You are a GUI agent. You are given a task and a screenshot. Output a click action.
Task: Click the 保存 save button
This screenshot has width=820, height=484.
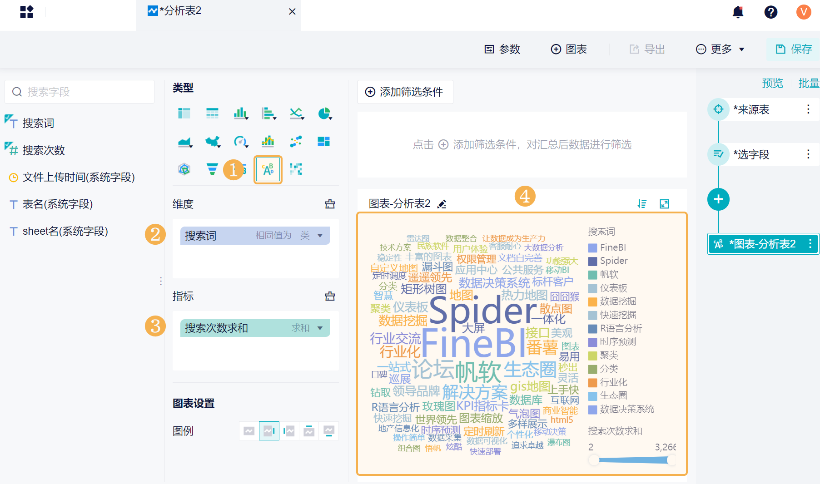coord(794,49)
